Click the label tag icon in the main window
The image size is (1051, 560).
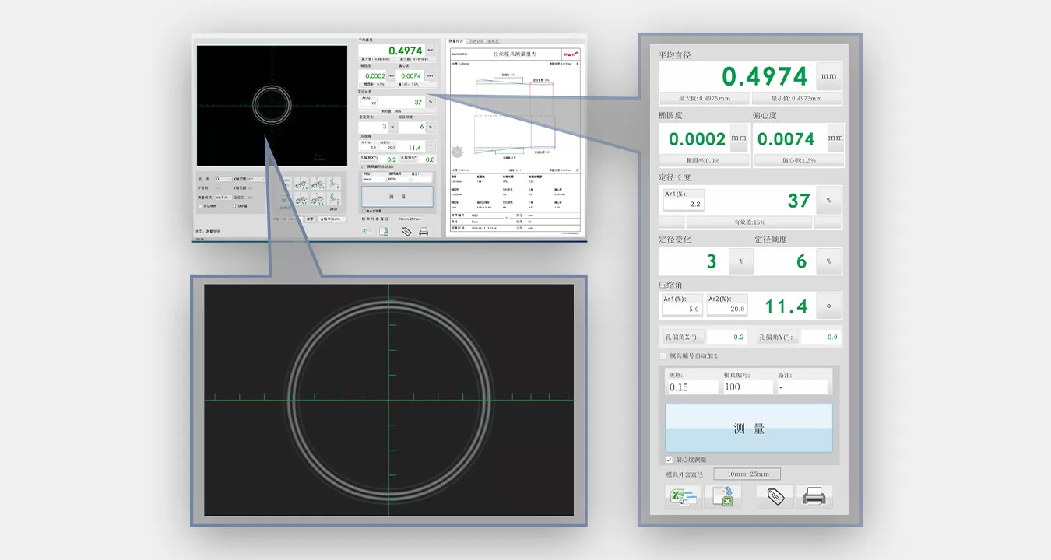(x=406, y=232)
